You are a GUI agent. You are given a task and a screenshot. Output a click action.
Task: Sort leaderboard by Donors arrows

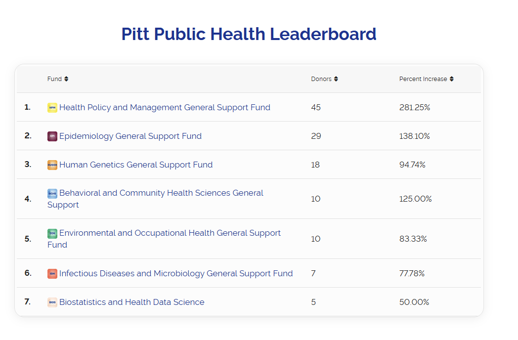[336, 79]
